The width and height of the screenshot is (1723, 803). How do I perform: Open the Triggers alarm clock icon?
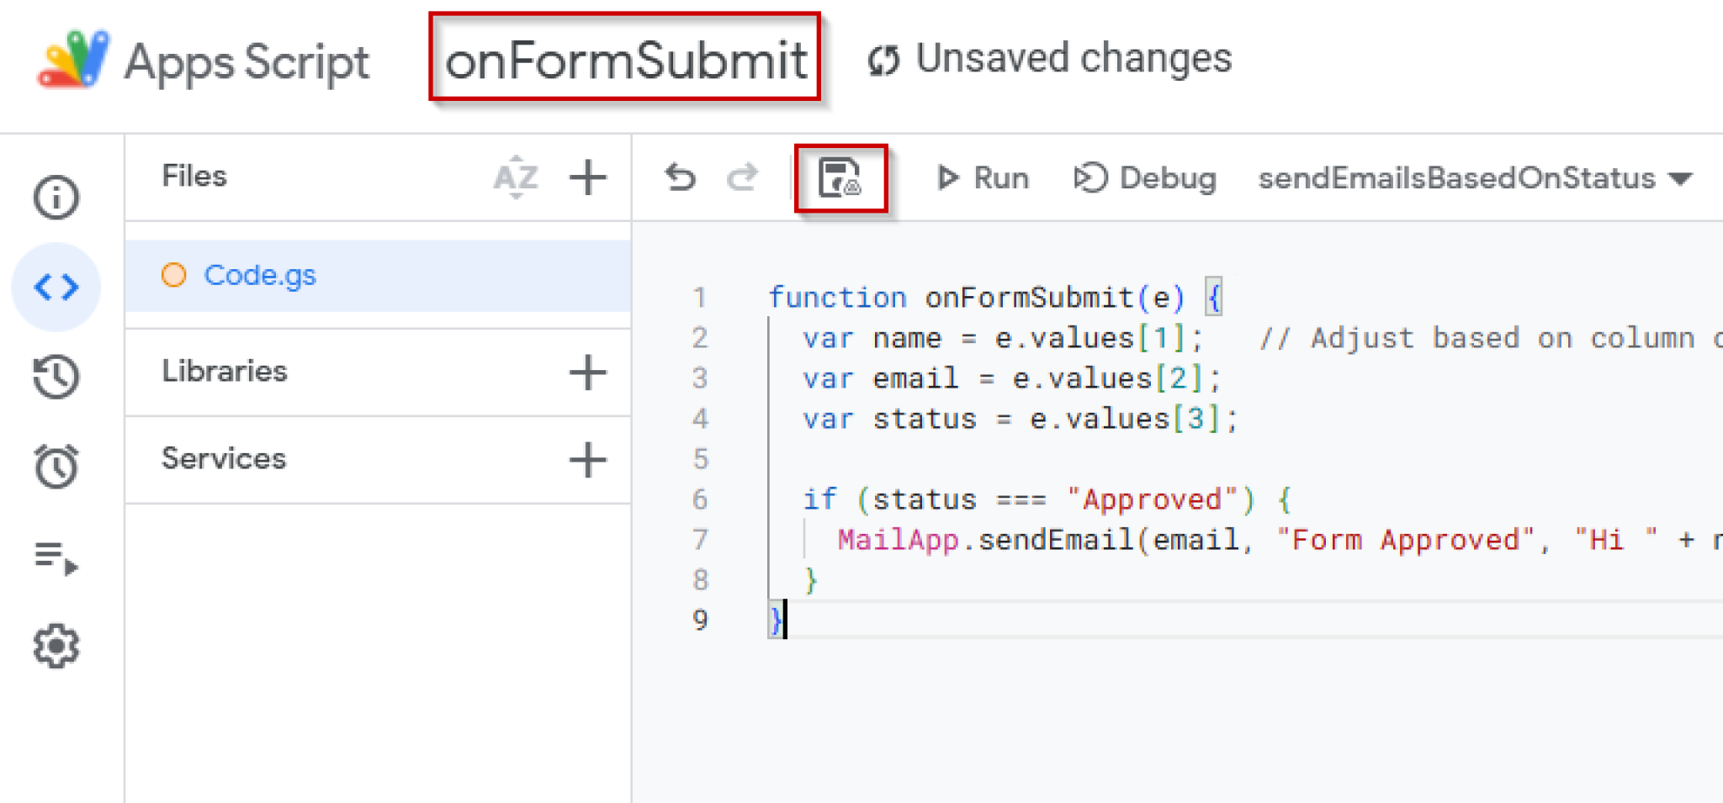[56, 466]
